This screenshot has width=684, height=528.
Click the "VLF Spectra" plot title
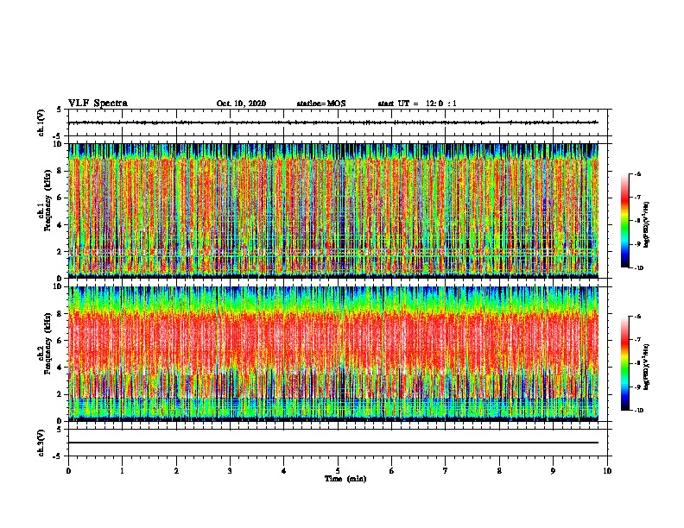[x=98, y=103]
